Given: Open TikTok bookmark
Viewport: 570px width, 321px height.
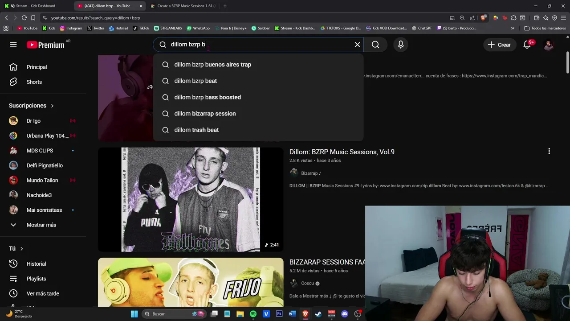Looking at the screenshot, I should tap(141, 28).
